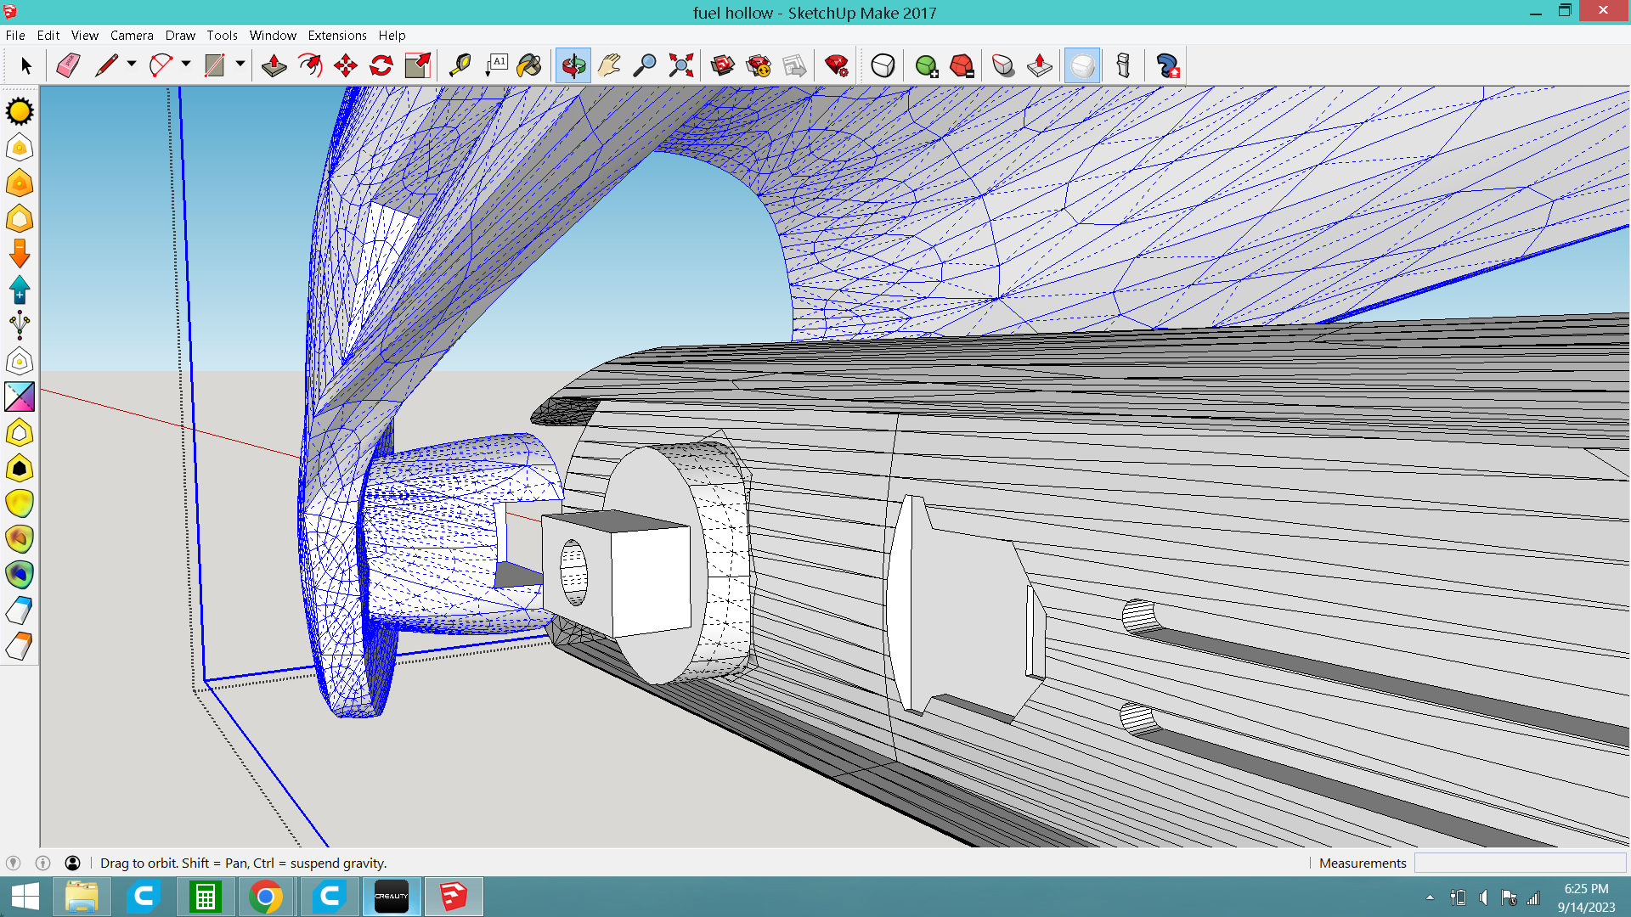The image size is (1631, 917).
Task: Click the pink-teal diagonal swatch in sidebar
Action: [20, 397]
